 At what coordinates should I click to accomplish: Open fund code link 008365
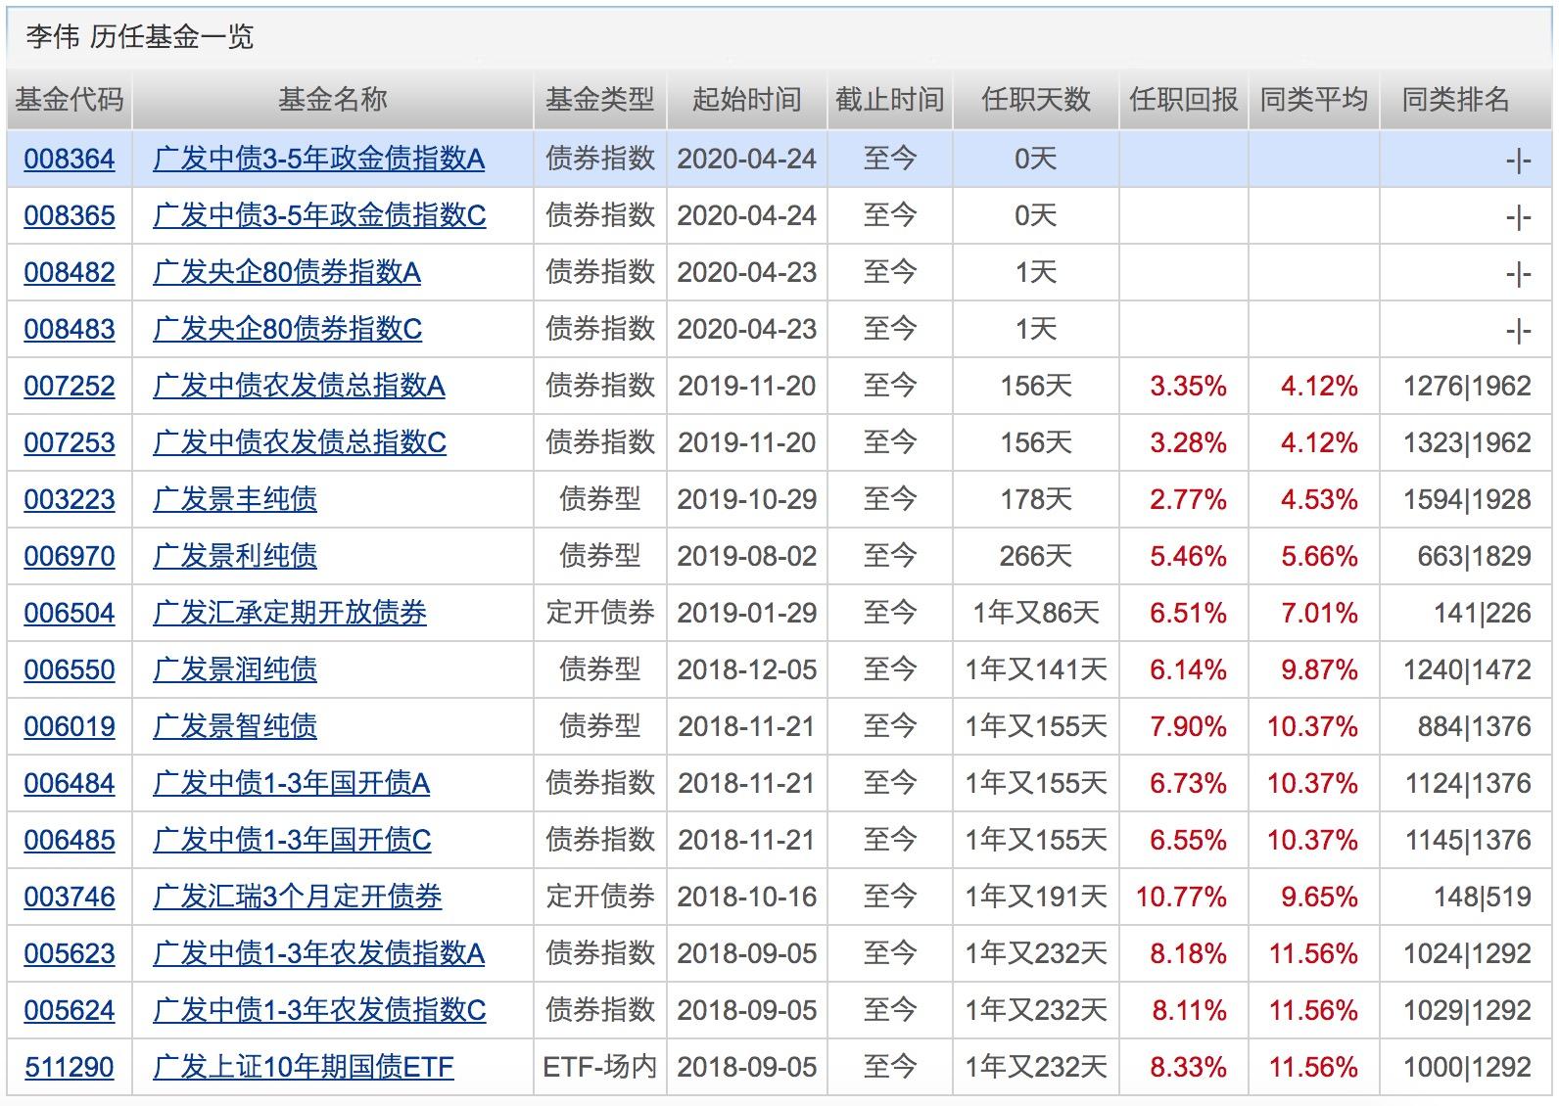70,215
